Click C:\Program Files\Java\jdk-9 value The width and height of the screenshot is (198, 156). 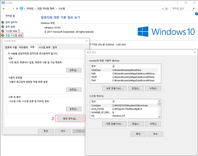[x=127, y=109]
